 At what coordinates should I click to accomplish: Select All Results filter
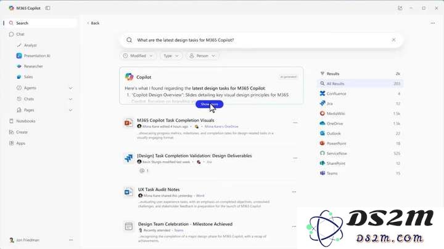360,84
